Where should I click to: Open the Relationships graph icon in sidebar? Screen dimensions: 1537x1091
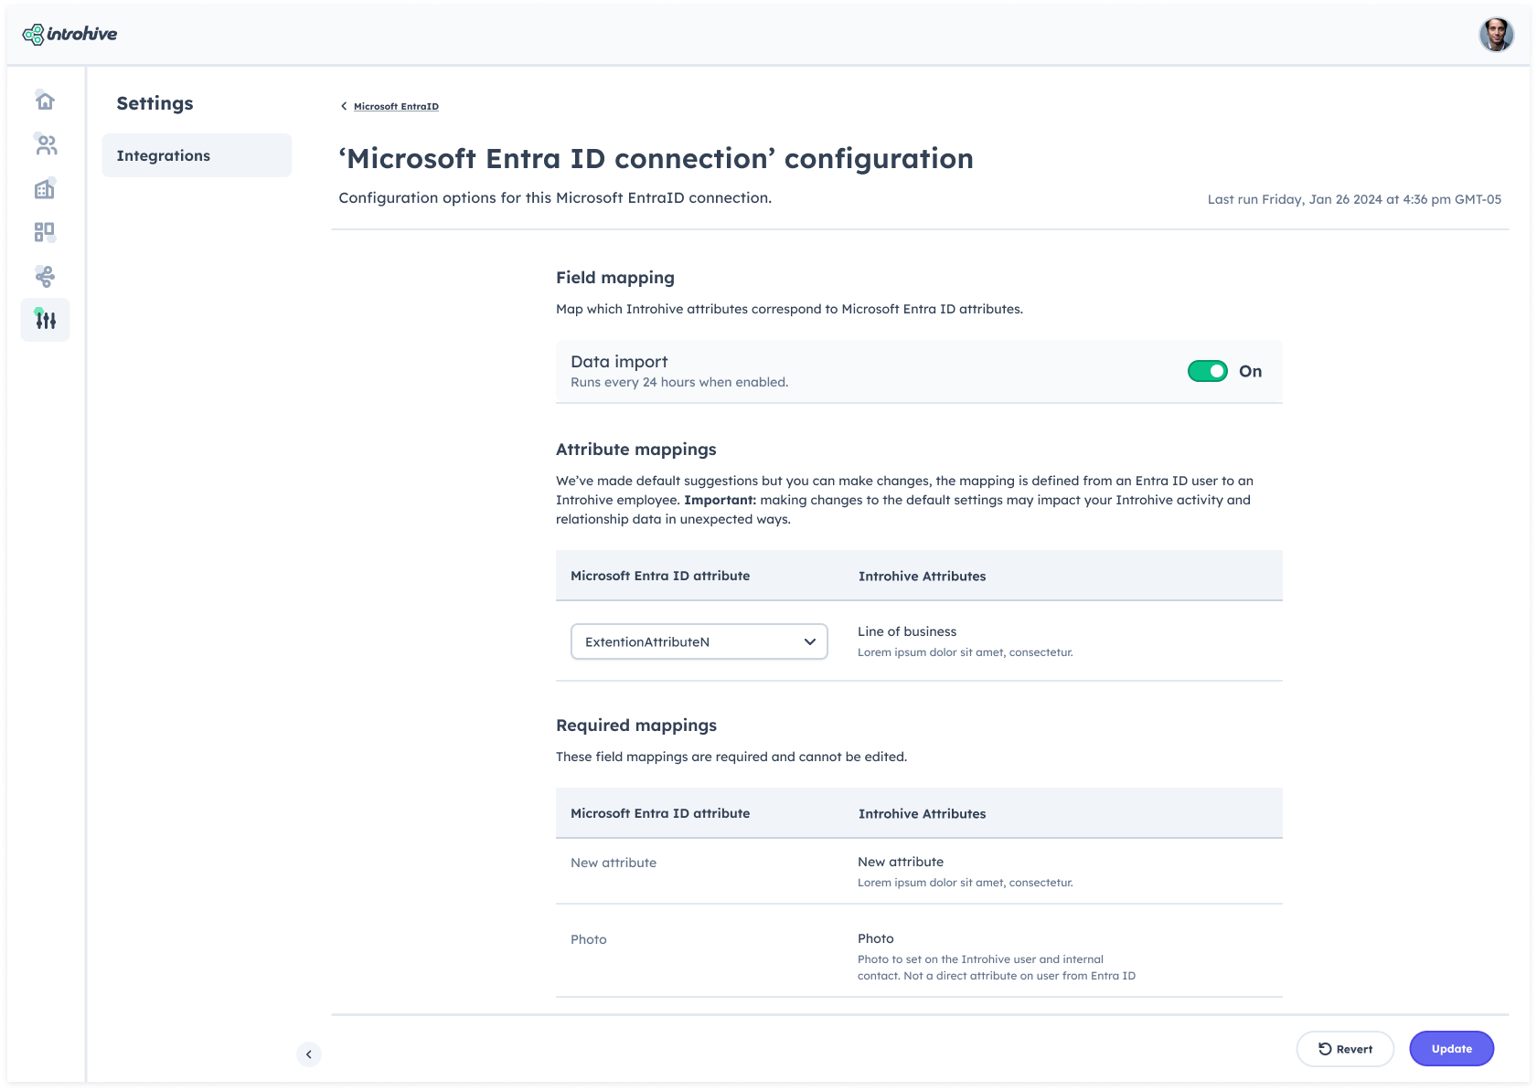45,276
